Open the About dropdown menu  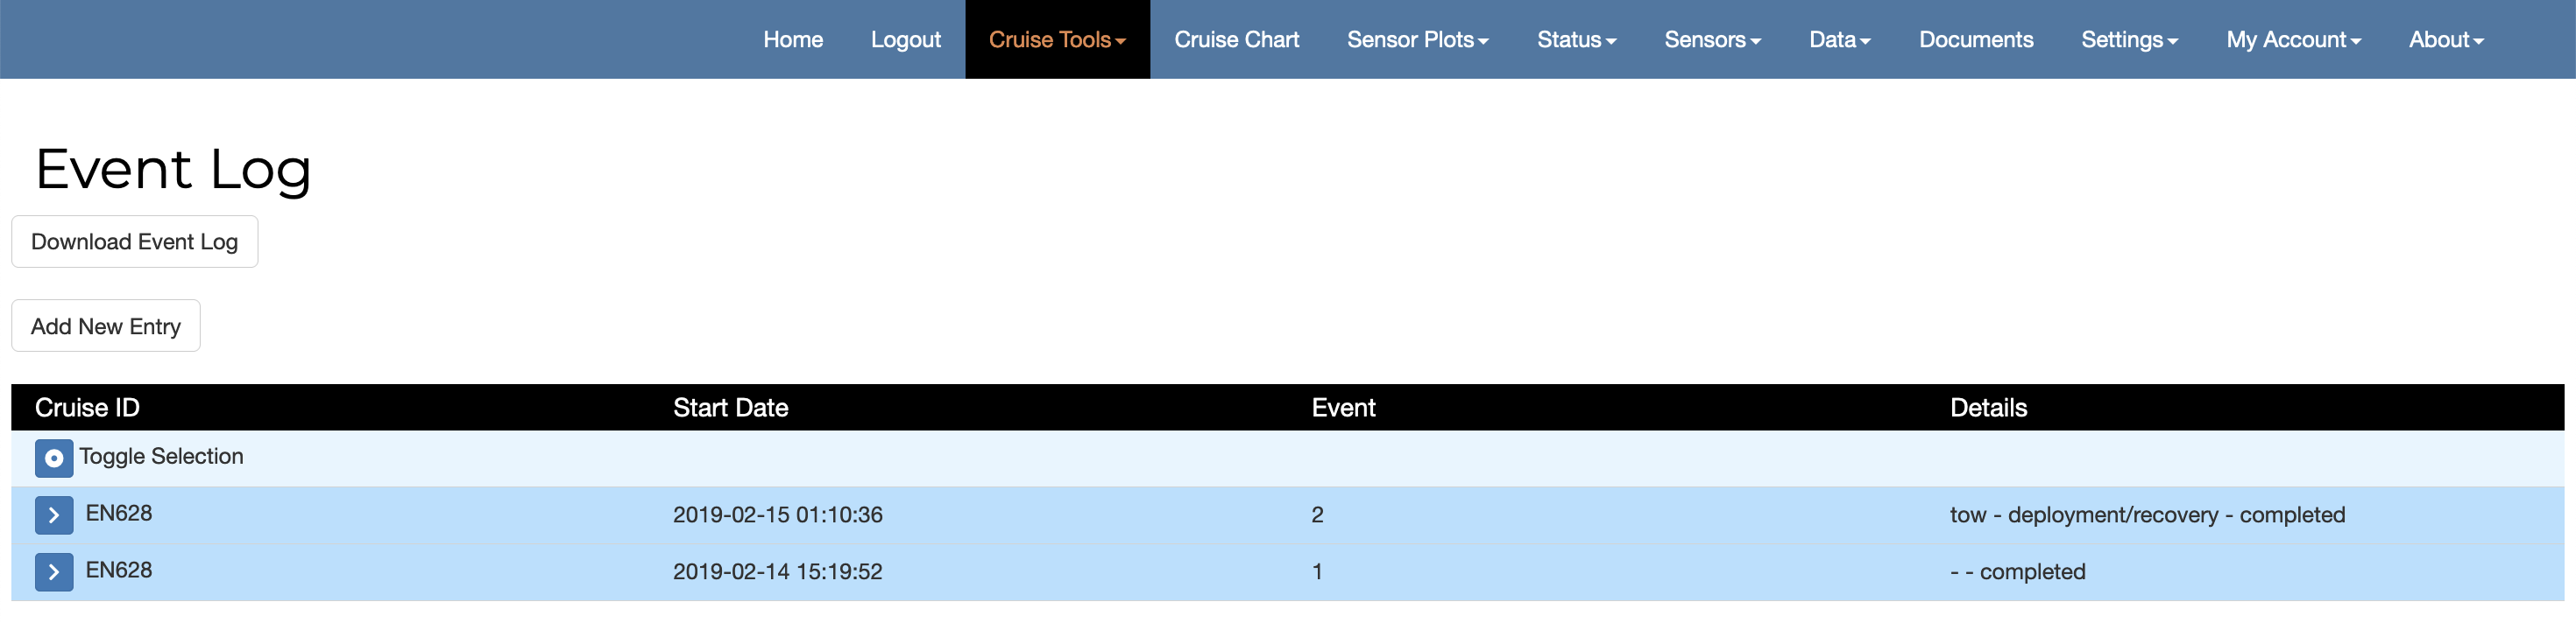(2445, 40)
